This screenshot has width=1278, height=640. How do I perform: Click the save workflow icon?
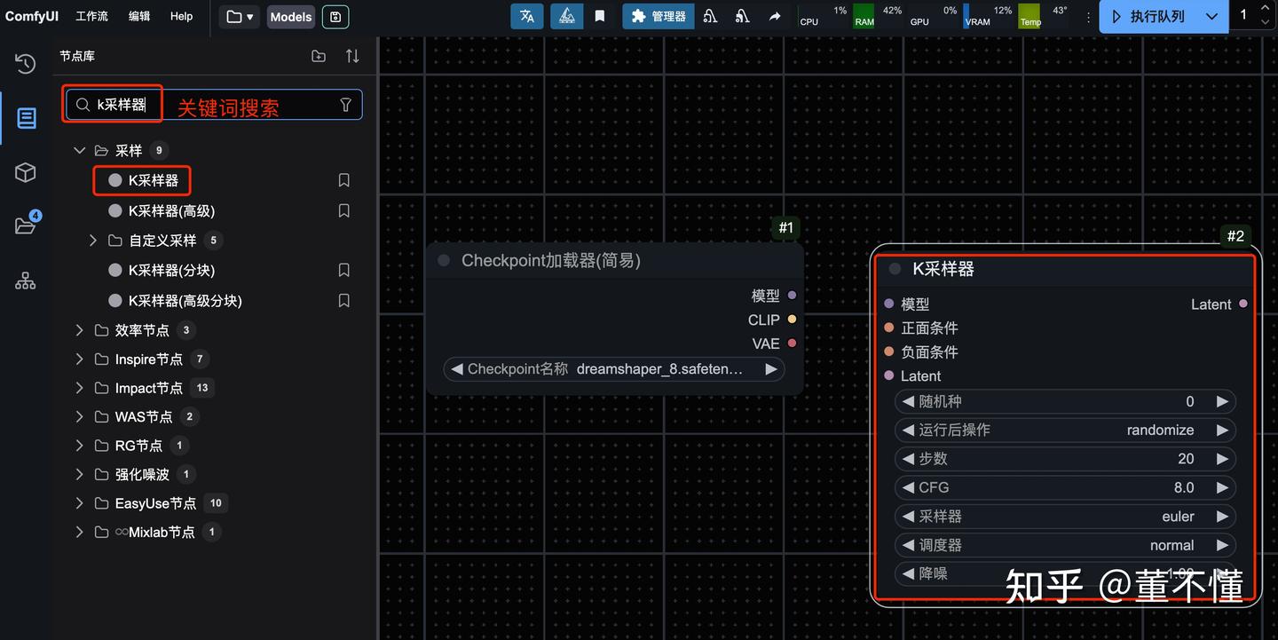335,17
